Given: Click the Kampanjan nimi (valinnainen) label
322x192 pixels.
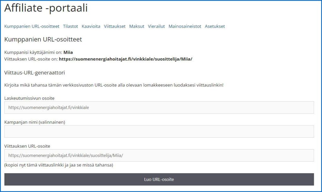Looking at the screenshot, I should 35,122.
